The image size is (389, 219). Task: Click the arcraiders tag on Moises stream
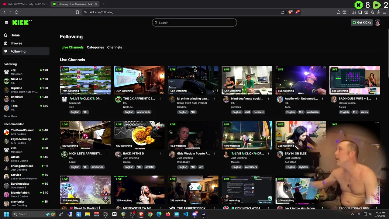click(251, 167)
